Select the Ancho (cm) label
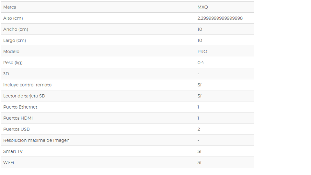311x175 pixels. click(16, 29)
